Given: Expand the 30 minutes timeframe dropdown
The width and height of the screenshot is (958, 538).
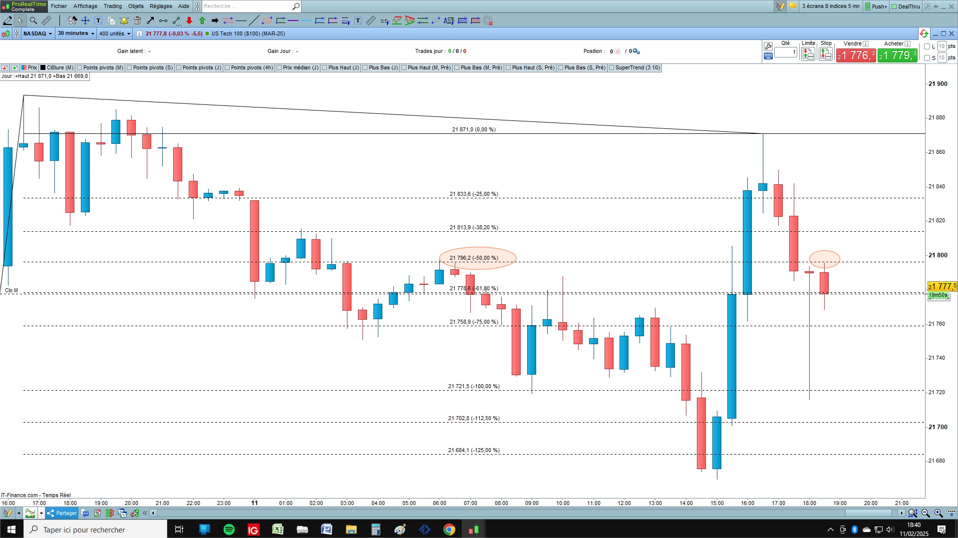Looking at the screenshot, I should [76, 33].
